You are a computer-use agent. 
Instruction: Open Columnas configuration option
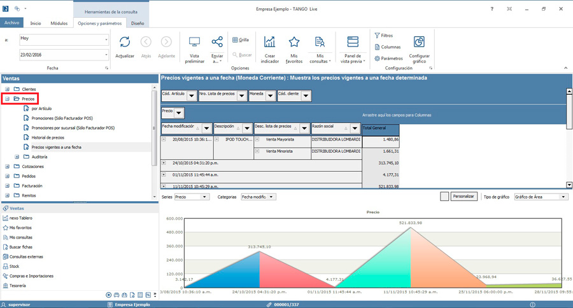[x=387, y=46]
